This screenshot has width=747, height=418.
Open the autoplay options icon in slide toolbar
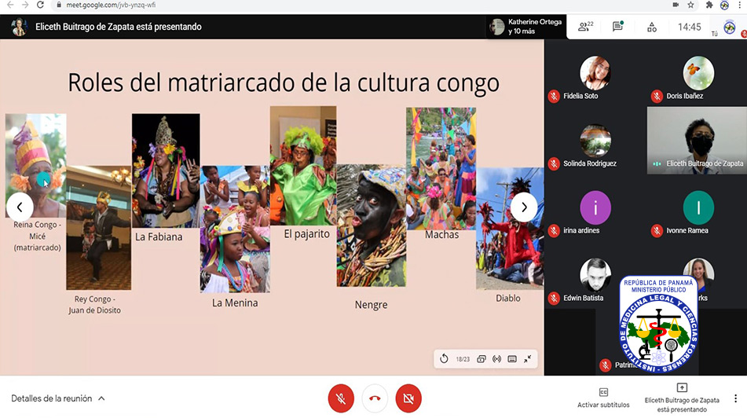click(x=482, y=359)
